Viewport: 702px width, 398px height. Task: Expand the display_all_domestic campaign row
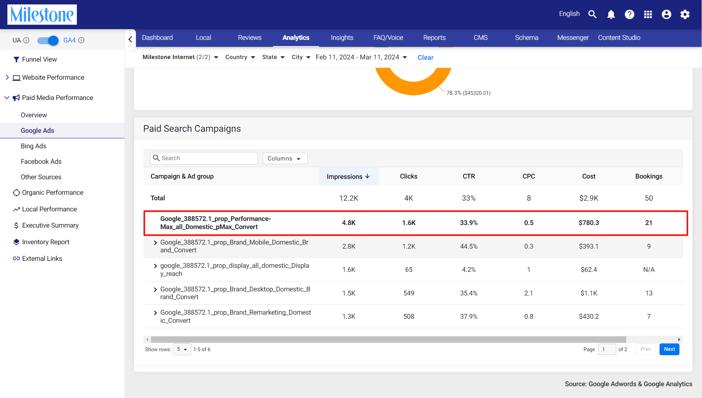coord(155,266)
